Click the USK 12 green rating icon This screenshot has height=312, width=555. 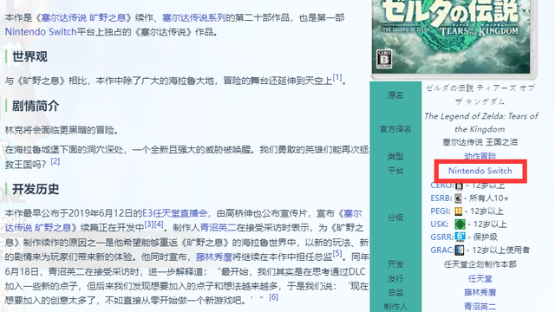click(460, 224)
